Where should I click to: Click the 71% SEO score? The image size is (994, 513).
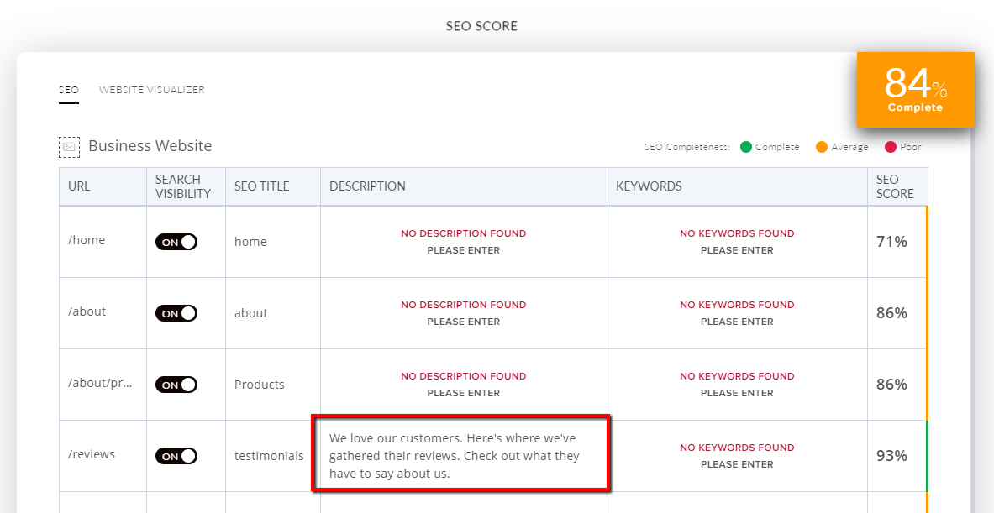point(892,241)
